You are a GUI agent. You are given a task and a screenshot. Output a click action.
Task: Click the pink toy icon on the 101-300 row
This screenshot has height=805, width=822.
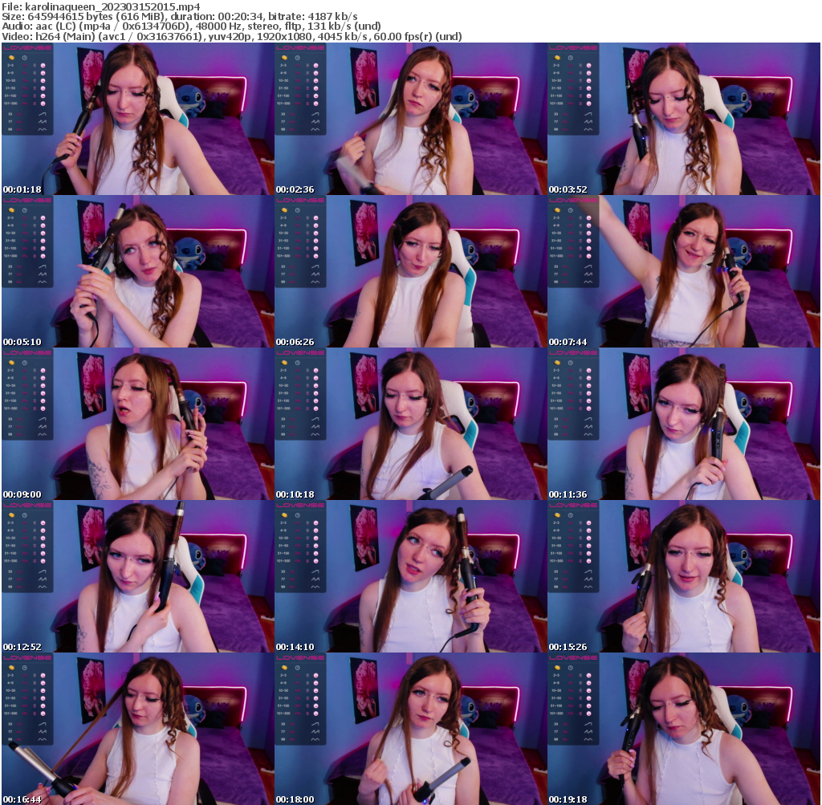(x=43, y=104)
